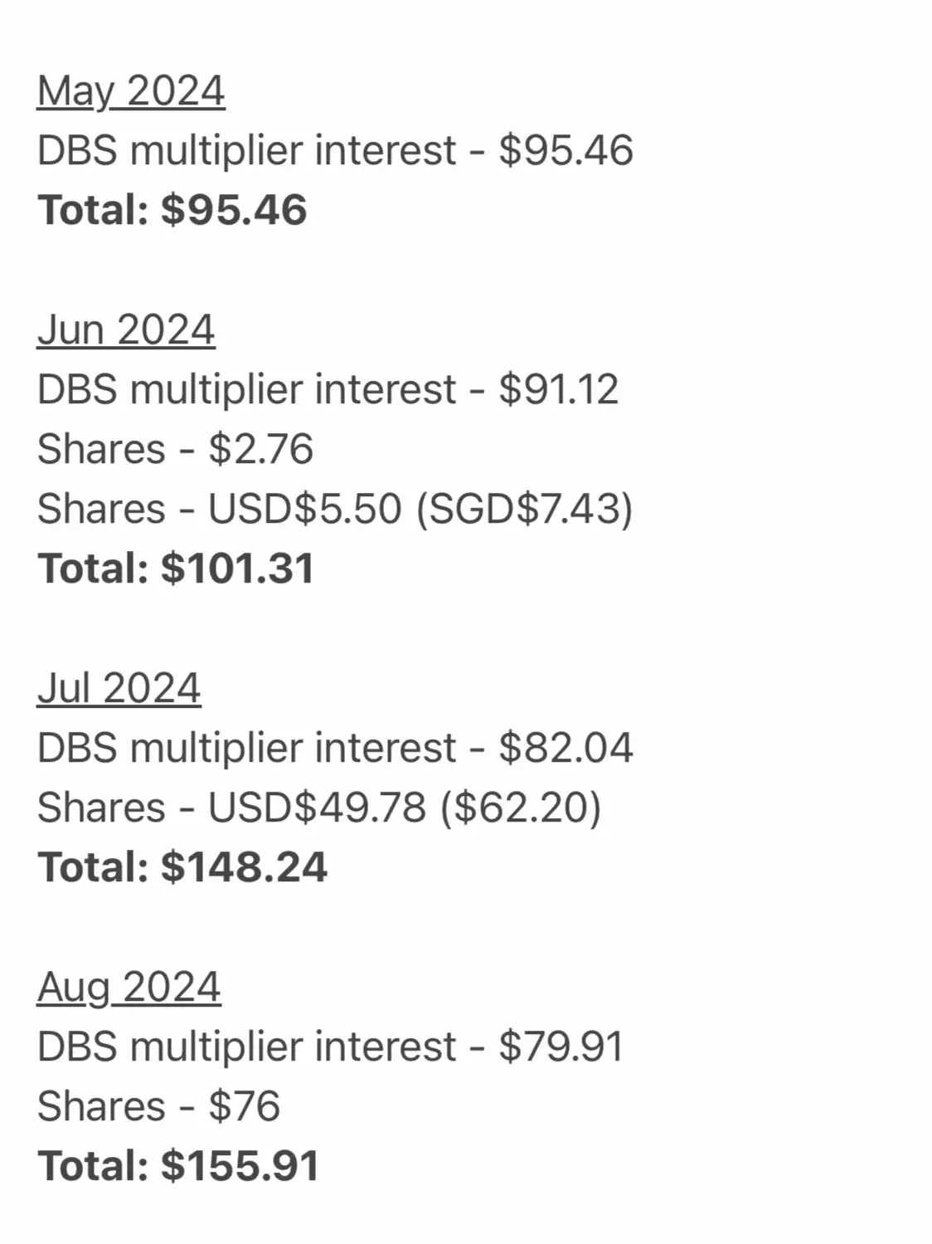Click the Shares - $76 line
932x1244 pixels.
pos(159,1106)
